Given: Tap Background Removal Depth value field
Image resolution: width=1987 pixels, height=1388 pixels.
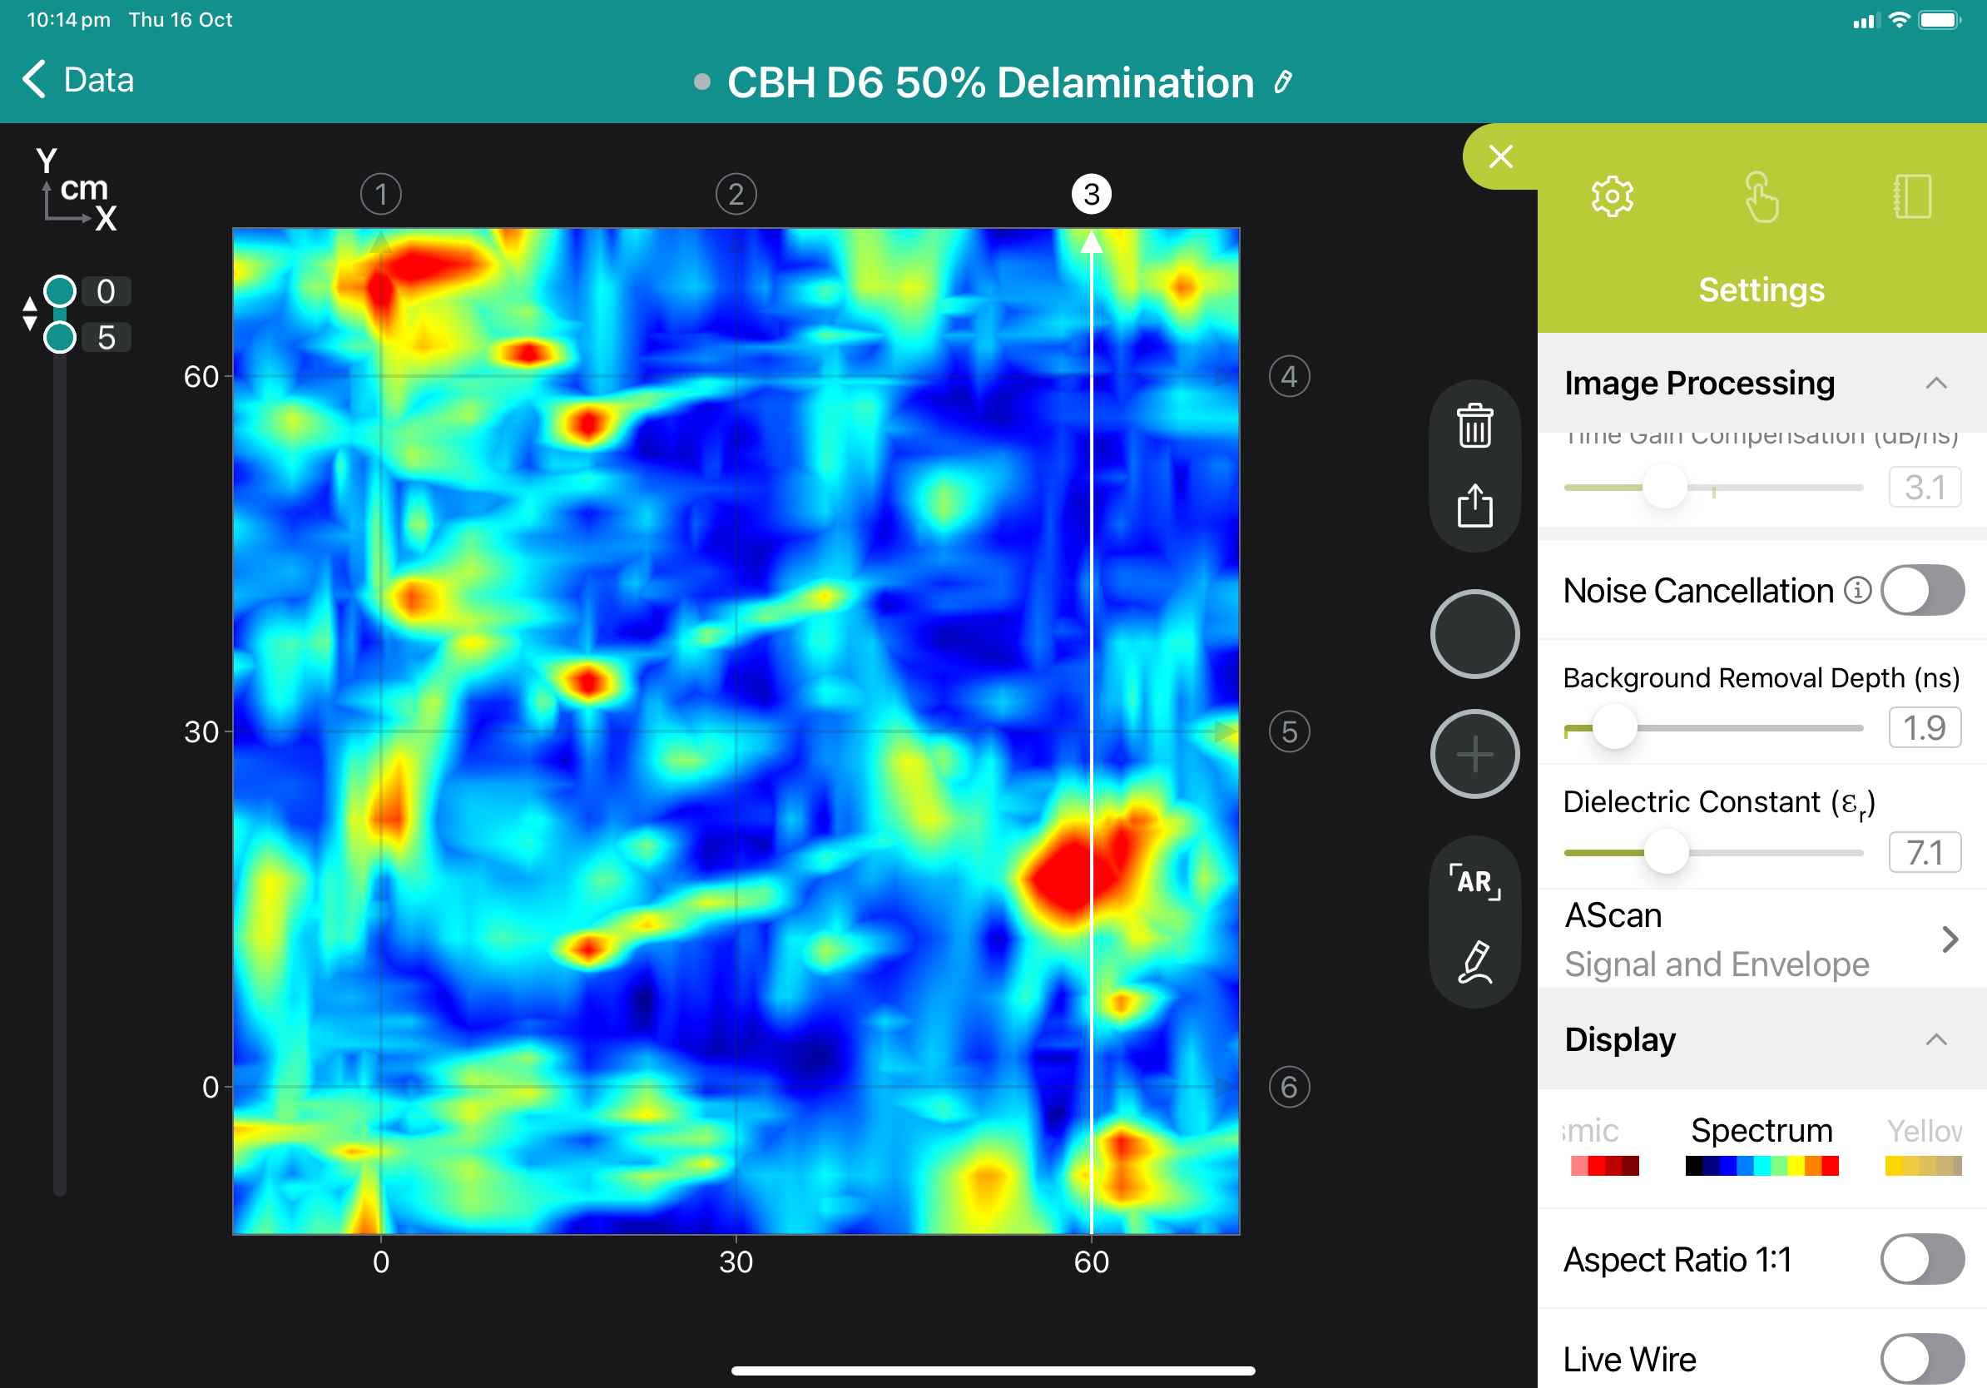Looking at the screenshot, I should [1924, 728].
